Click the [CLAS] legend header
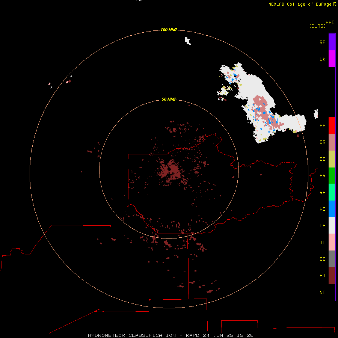 tap(317, 26)
